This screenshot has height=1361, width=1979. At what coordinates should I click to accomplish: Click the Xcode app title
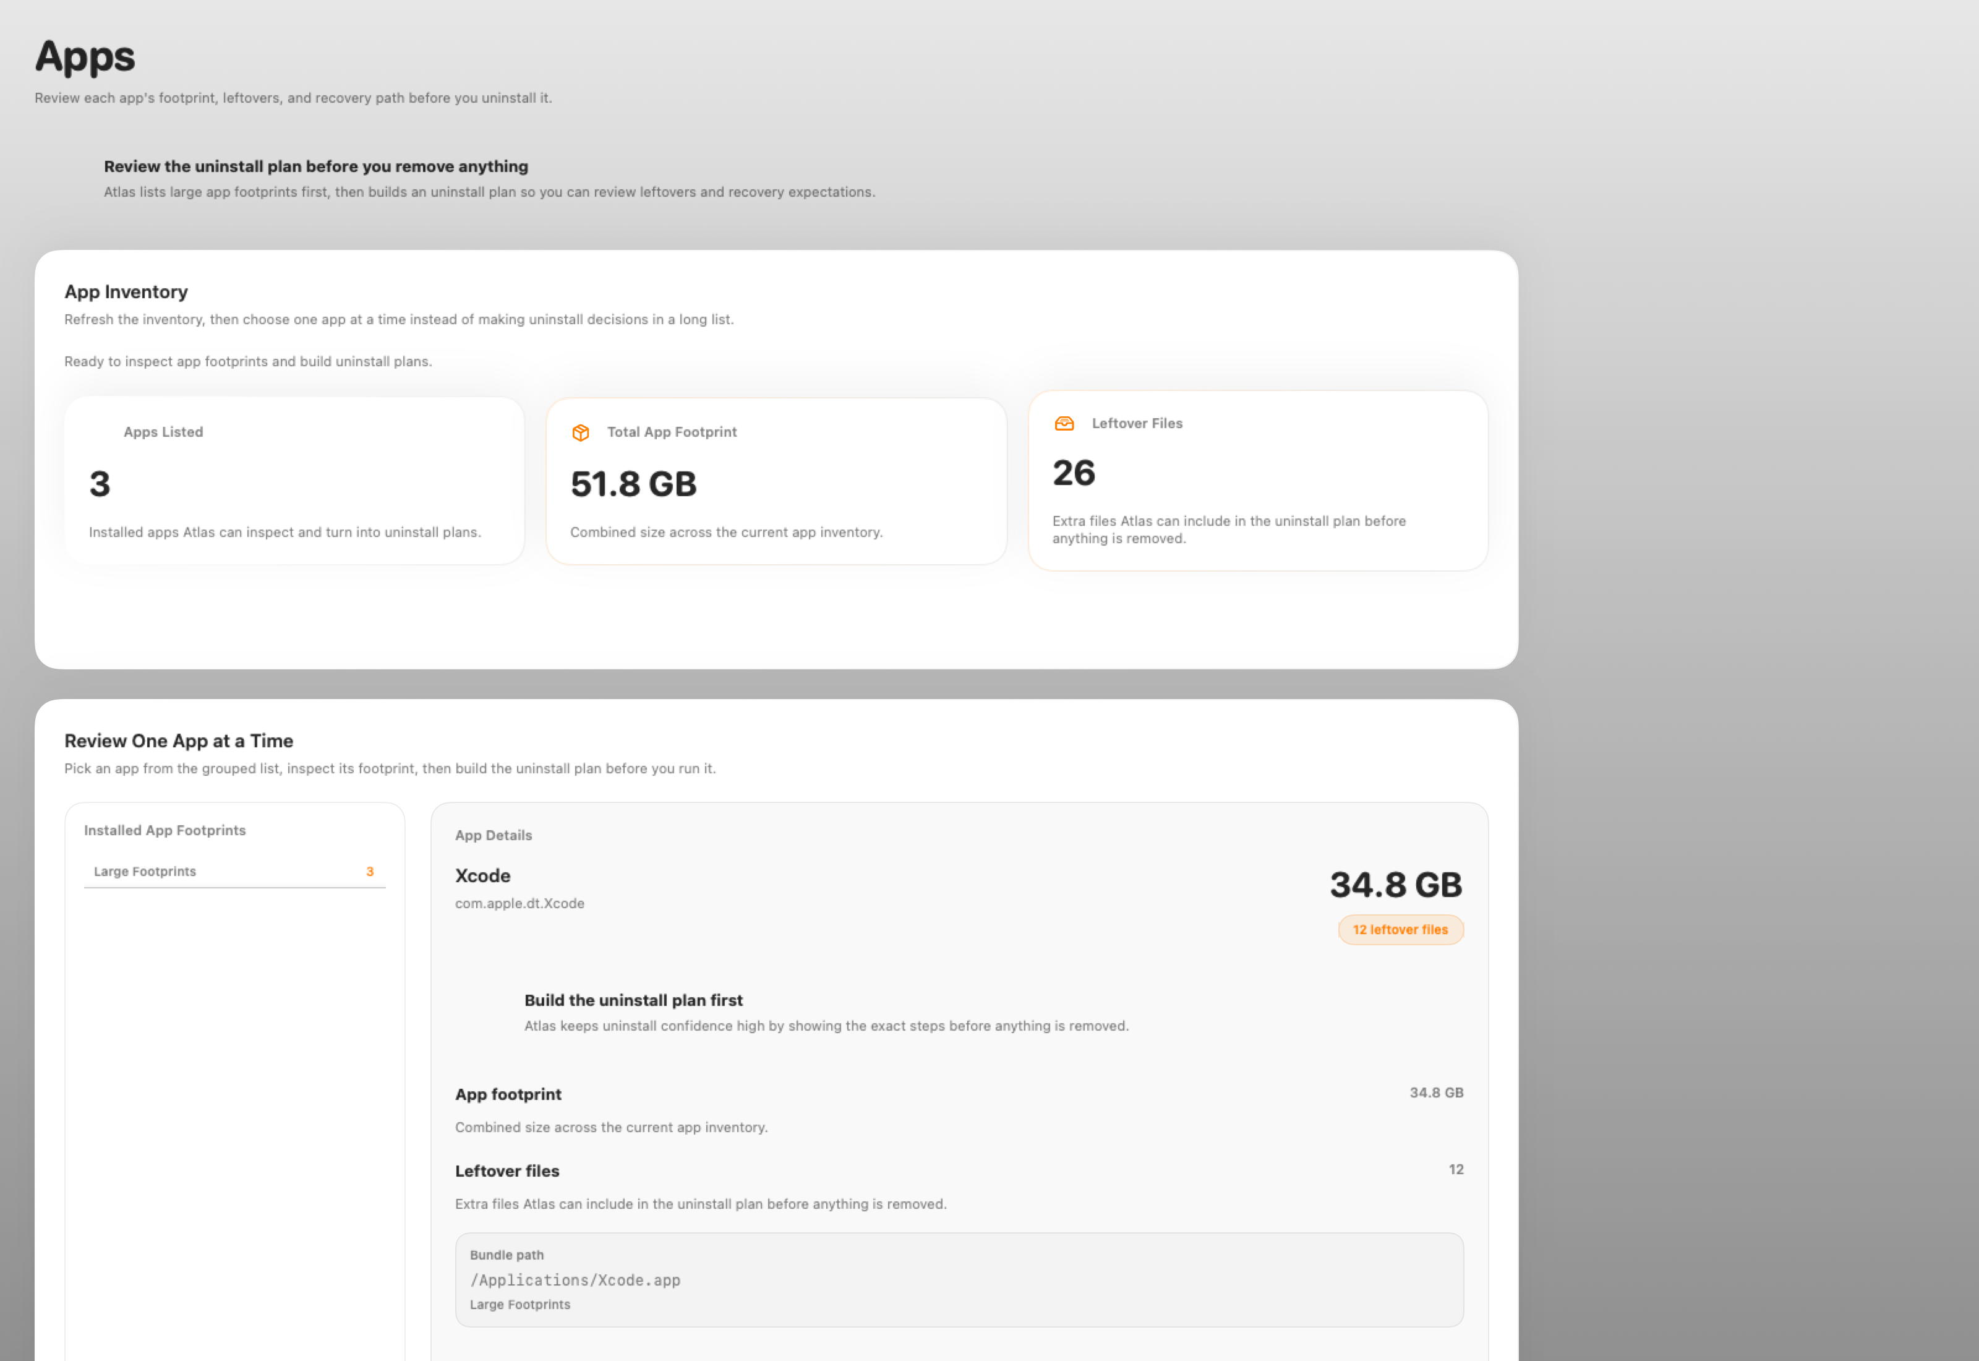pos(482,876)
